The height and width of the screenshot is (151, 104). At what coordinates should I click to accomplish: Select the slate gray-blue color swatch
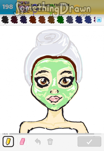coord(70,20)
